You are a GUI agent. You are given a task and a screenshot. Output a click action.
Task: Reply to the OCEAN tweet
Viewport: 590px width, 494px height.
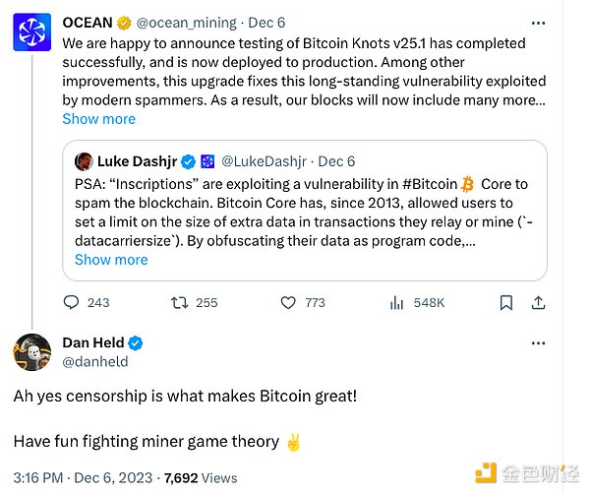(72, 302)
